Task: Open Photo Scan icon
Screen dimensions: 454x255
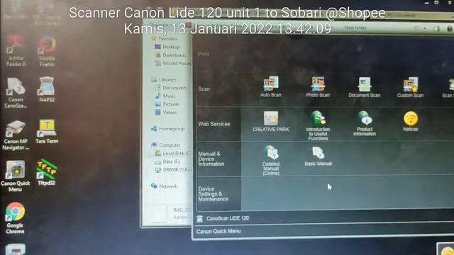Action: tap(318, 86)
